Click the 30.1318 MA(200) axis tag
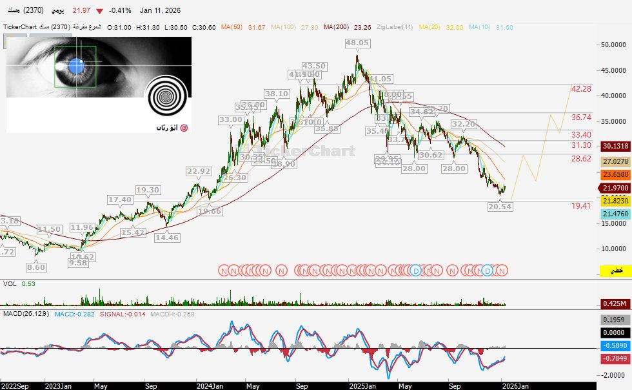Viewport: 632px width, 390px height. (x=615, y=146)
